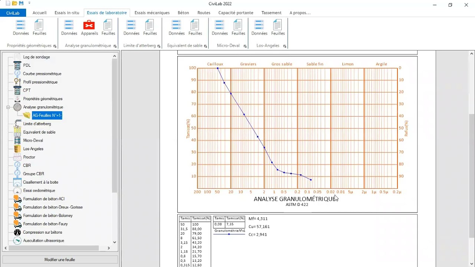Select CBR tree item
Image resolution: width=475 pixels, height=267 pixels.
click(27, 165)
